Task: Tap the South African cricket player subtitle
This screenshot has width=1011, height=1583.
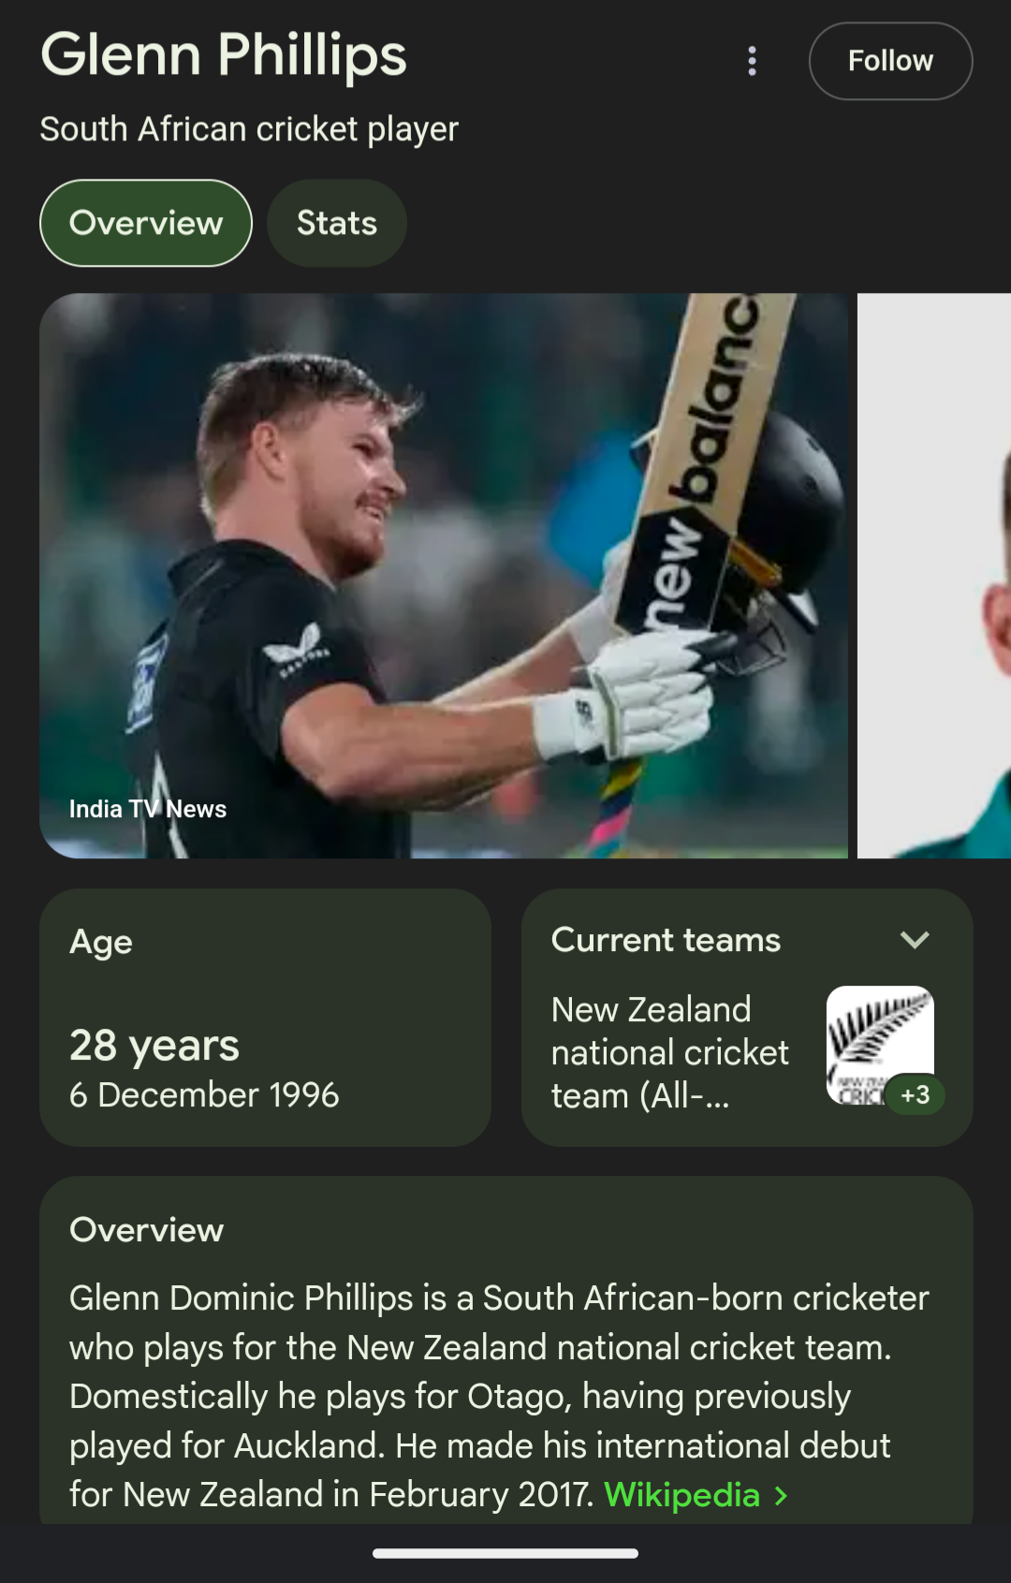Action: (248, 128)
